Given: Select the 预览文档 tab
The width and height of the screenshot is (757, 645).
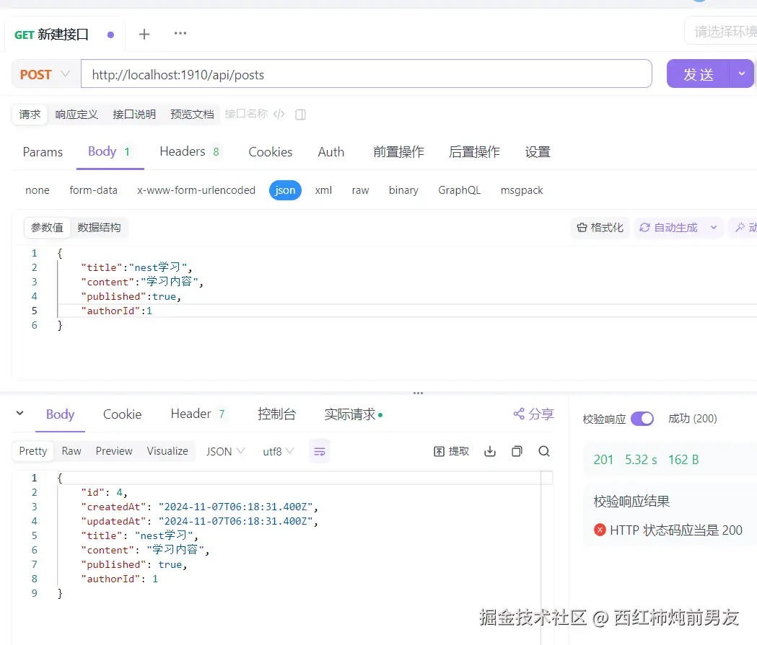Looking at the screenshot, I should pyautogui.click(x=192, y=115).
